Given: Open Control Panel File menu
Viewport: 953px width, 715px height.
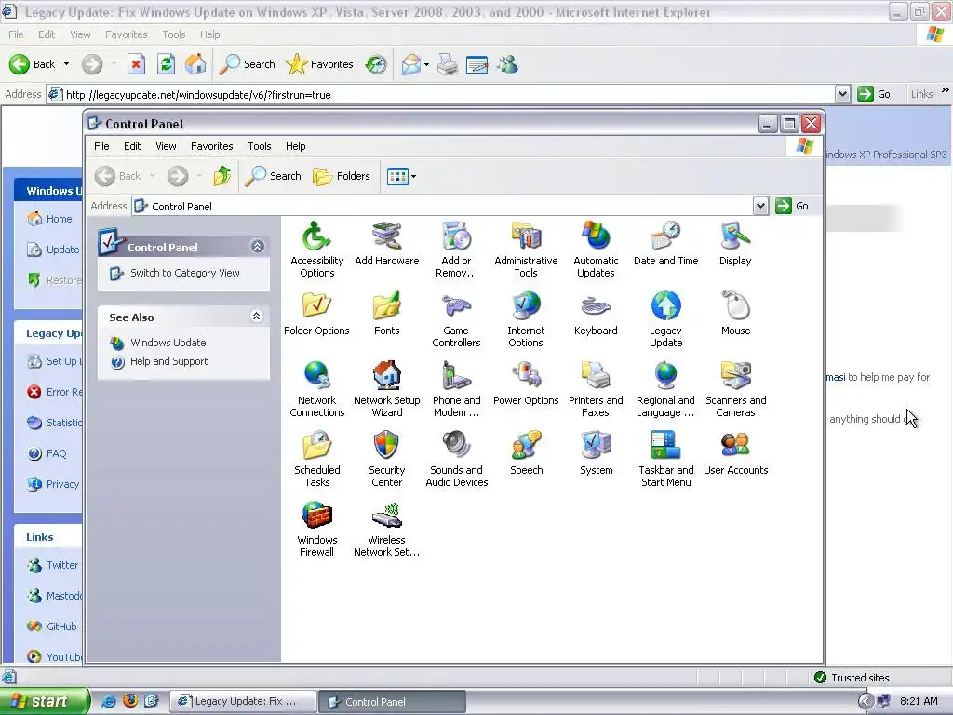Looking at the screenshot, I should click(101, 146).
